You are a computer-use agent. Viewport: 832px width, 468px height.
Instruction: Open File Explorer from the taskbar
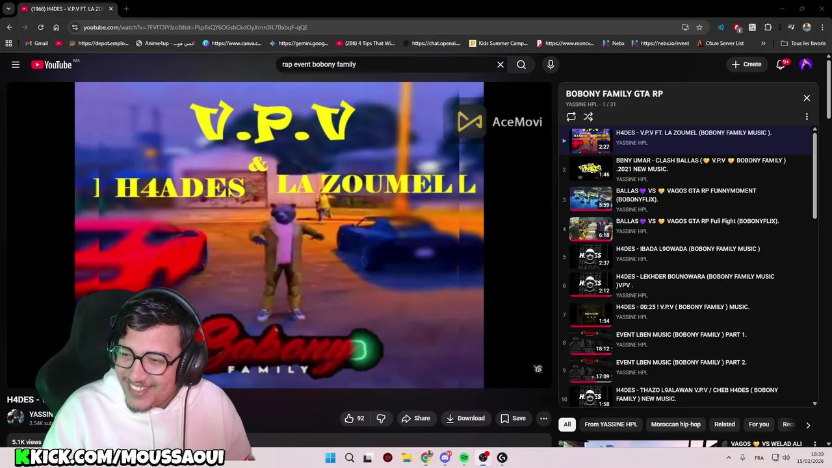[407, 458]
